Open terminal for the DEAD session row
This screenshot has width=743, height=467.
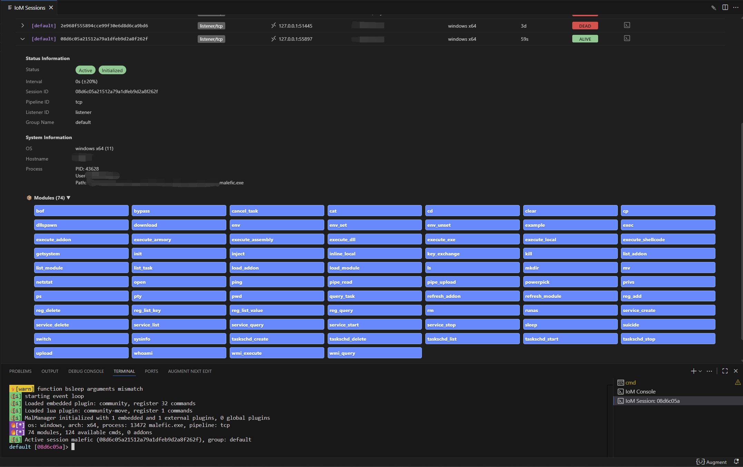(627, 25)
